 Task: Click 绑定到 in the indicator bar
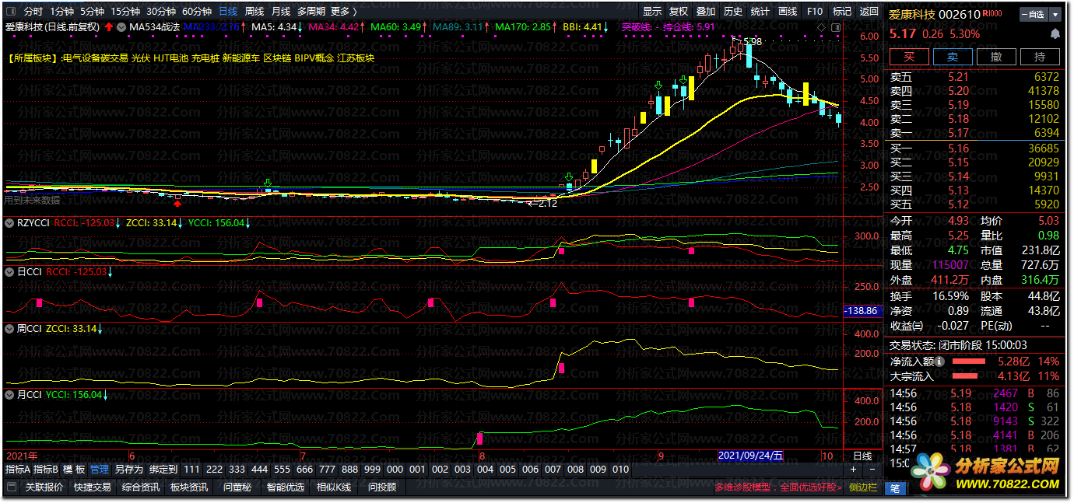pyautogui.click(x=163, y=470)
